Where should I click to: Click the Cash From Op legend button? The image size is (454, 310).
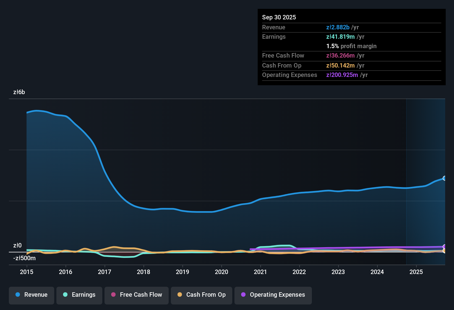tap(201, 295)
